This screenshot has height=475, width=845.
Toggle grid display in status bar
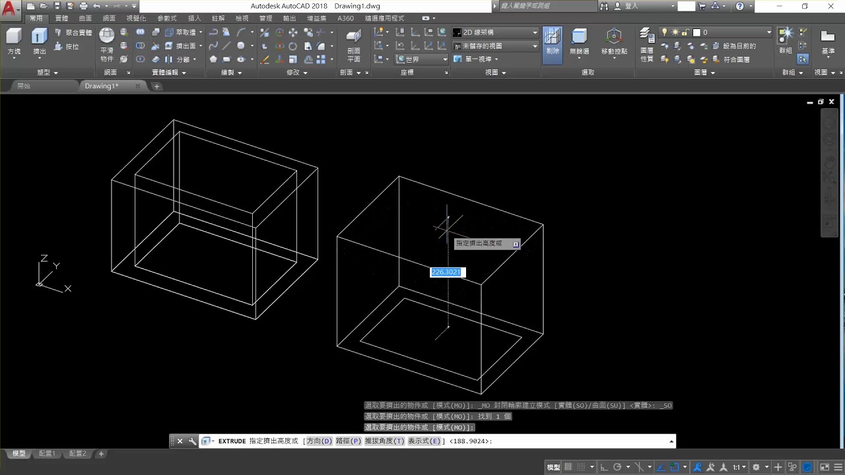tap(568, 467)
